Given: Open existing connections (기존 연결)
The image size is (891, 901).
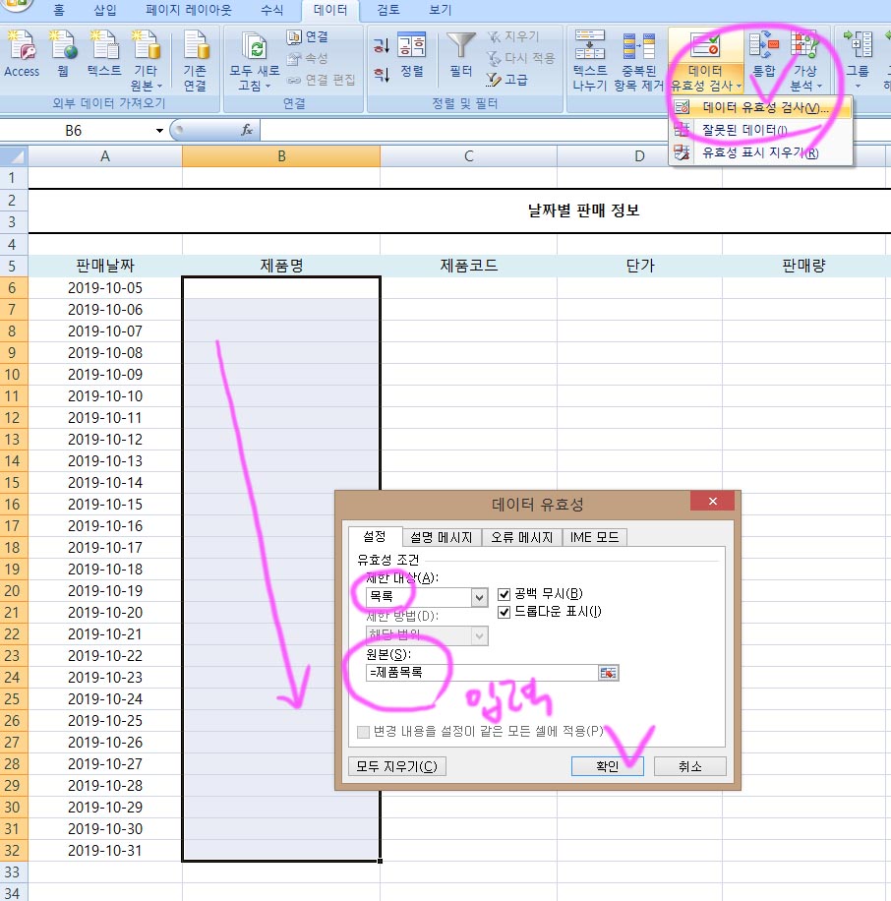Looking at the screenshot, I should point(195,60).
